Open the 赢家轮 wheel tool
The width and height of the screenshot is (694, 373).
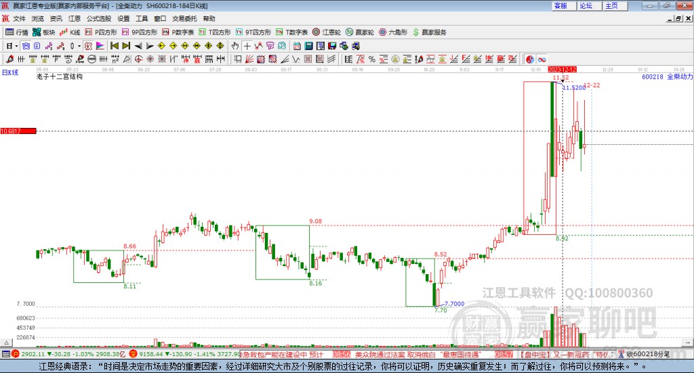[360, 32]
